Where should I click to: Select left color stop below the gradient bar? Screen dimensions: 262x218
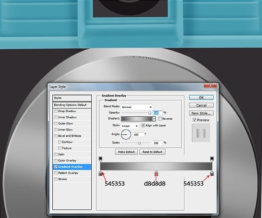coord(100,173)
